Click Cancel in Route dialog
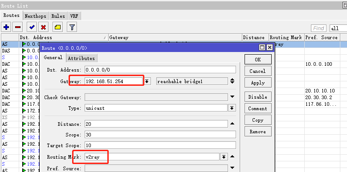The image size is (347, 172). click(x=258, y=71)
